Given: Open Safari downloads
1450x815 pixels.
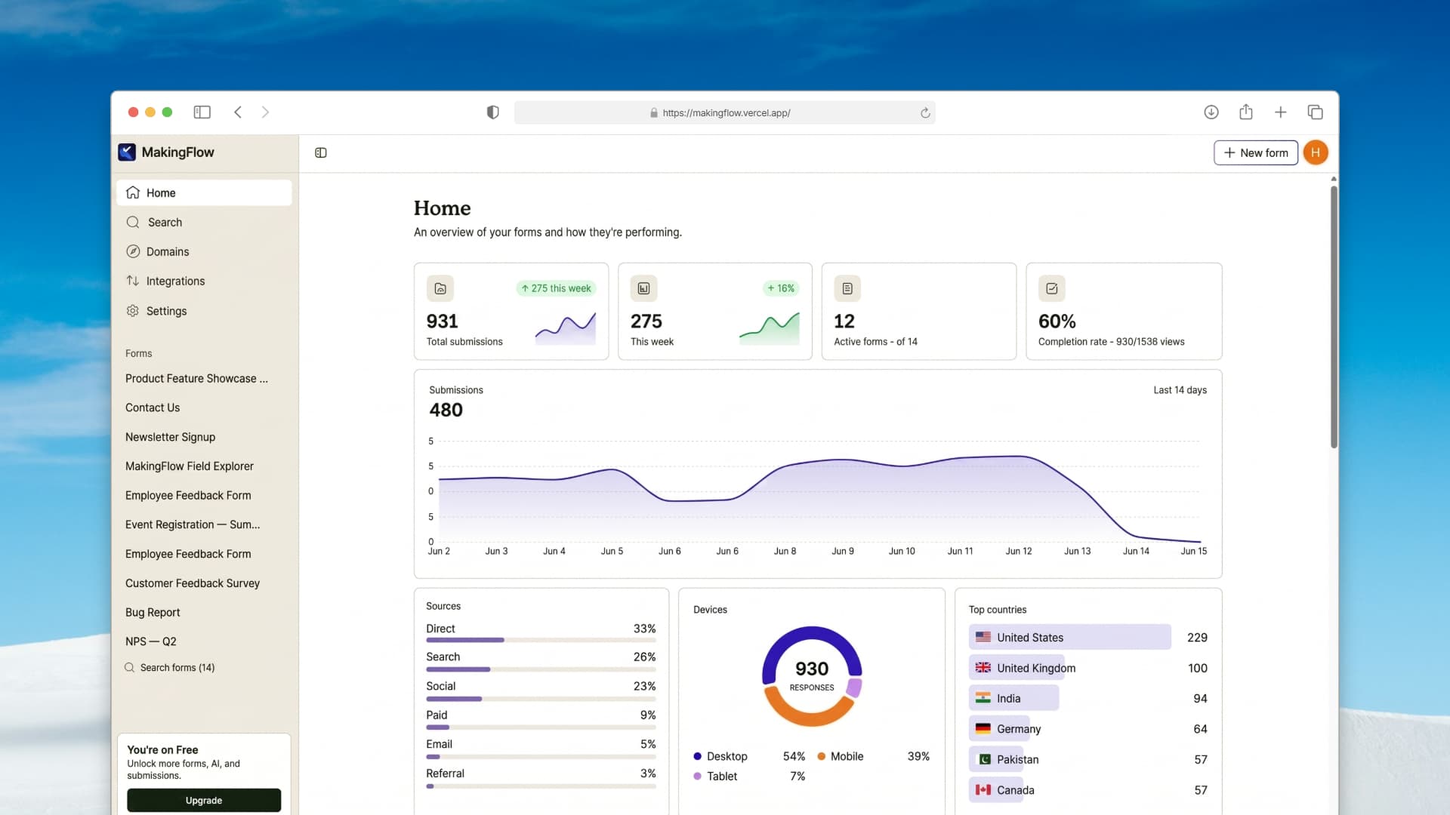Looking at the screenshot, I should [x=1211, y=112].
